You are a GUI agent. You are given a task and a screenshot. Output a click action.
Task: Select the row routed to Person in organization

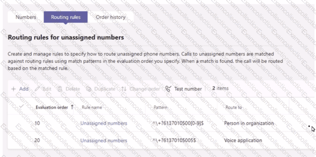(x=249, y=123)
